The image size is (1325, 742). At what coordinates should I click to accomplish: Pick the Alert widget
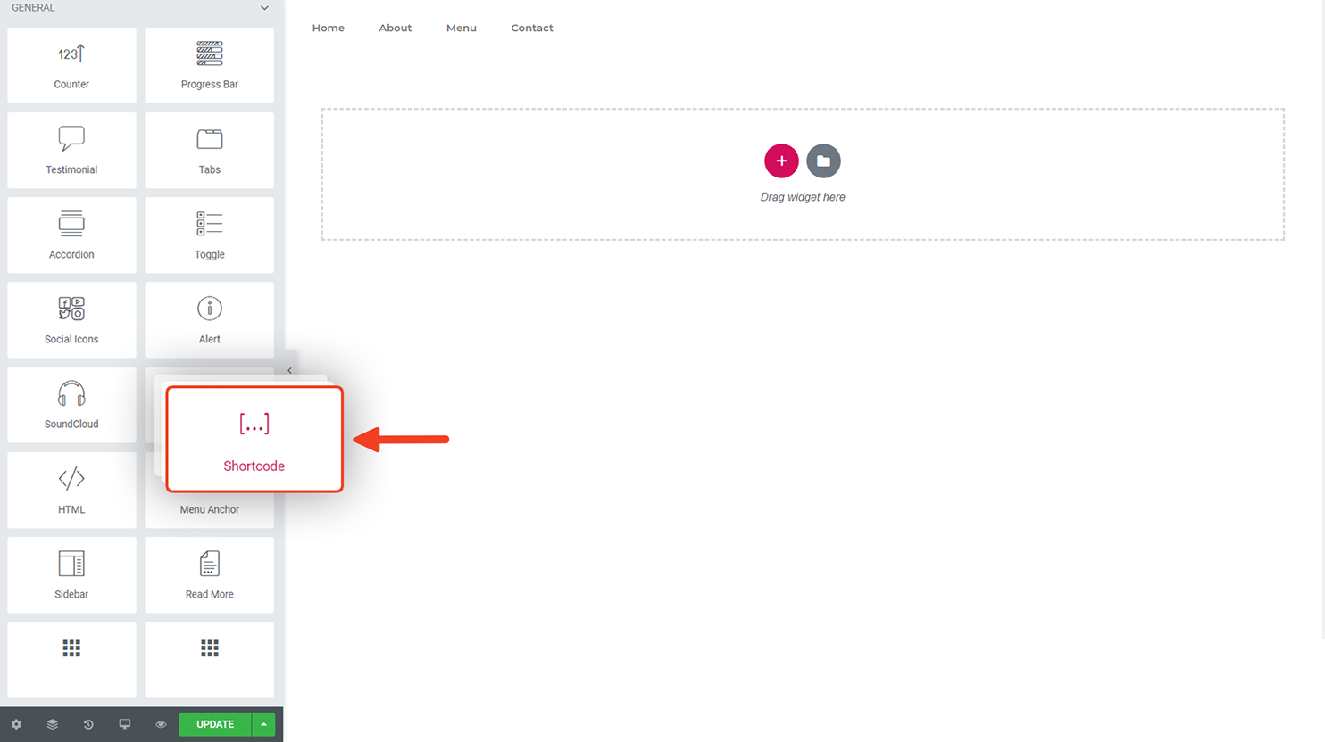point(210,320)
